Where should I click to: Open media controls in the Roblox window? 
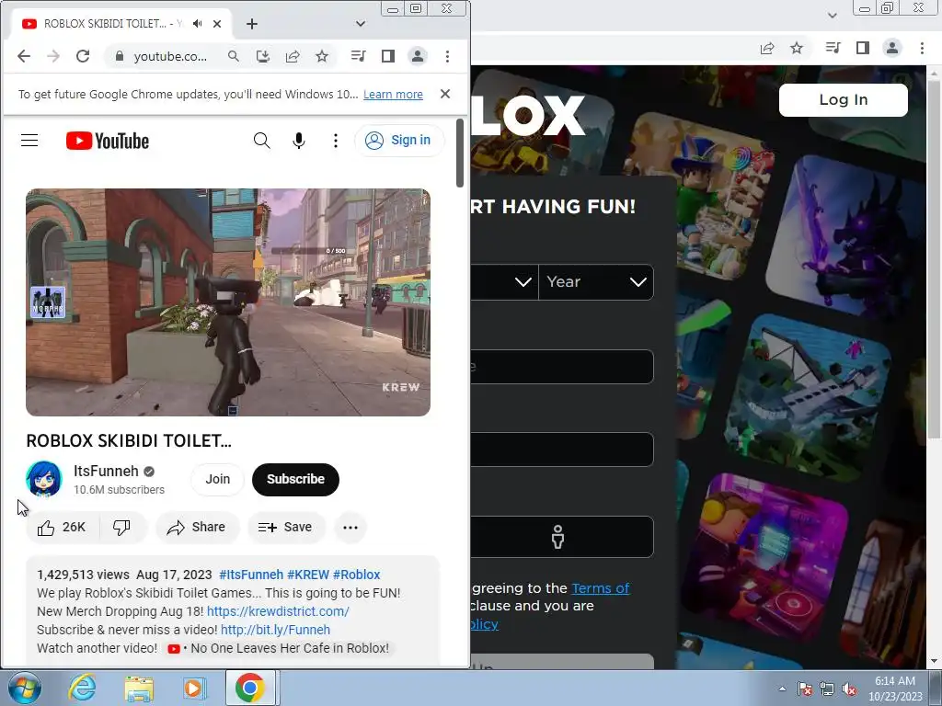coord(833,48)
